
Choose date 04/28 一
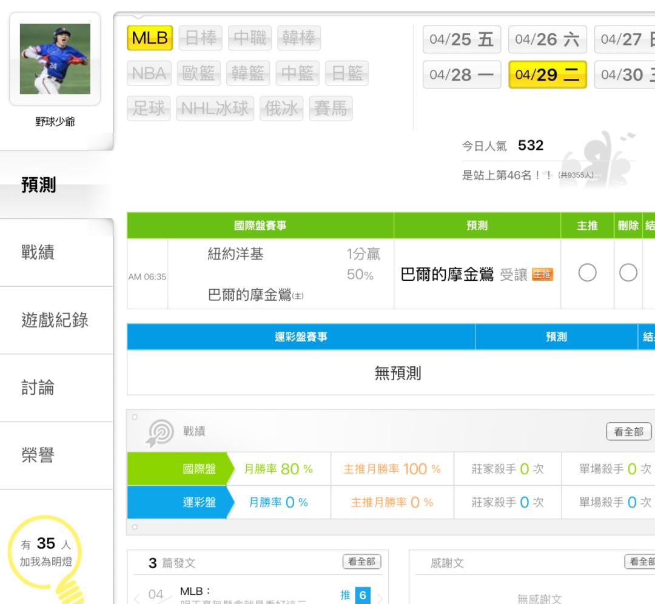tap(462, 75)
